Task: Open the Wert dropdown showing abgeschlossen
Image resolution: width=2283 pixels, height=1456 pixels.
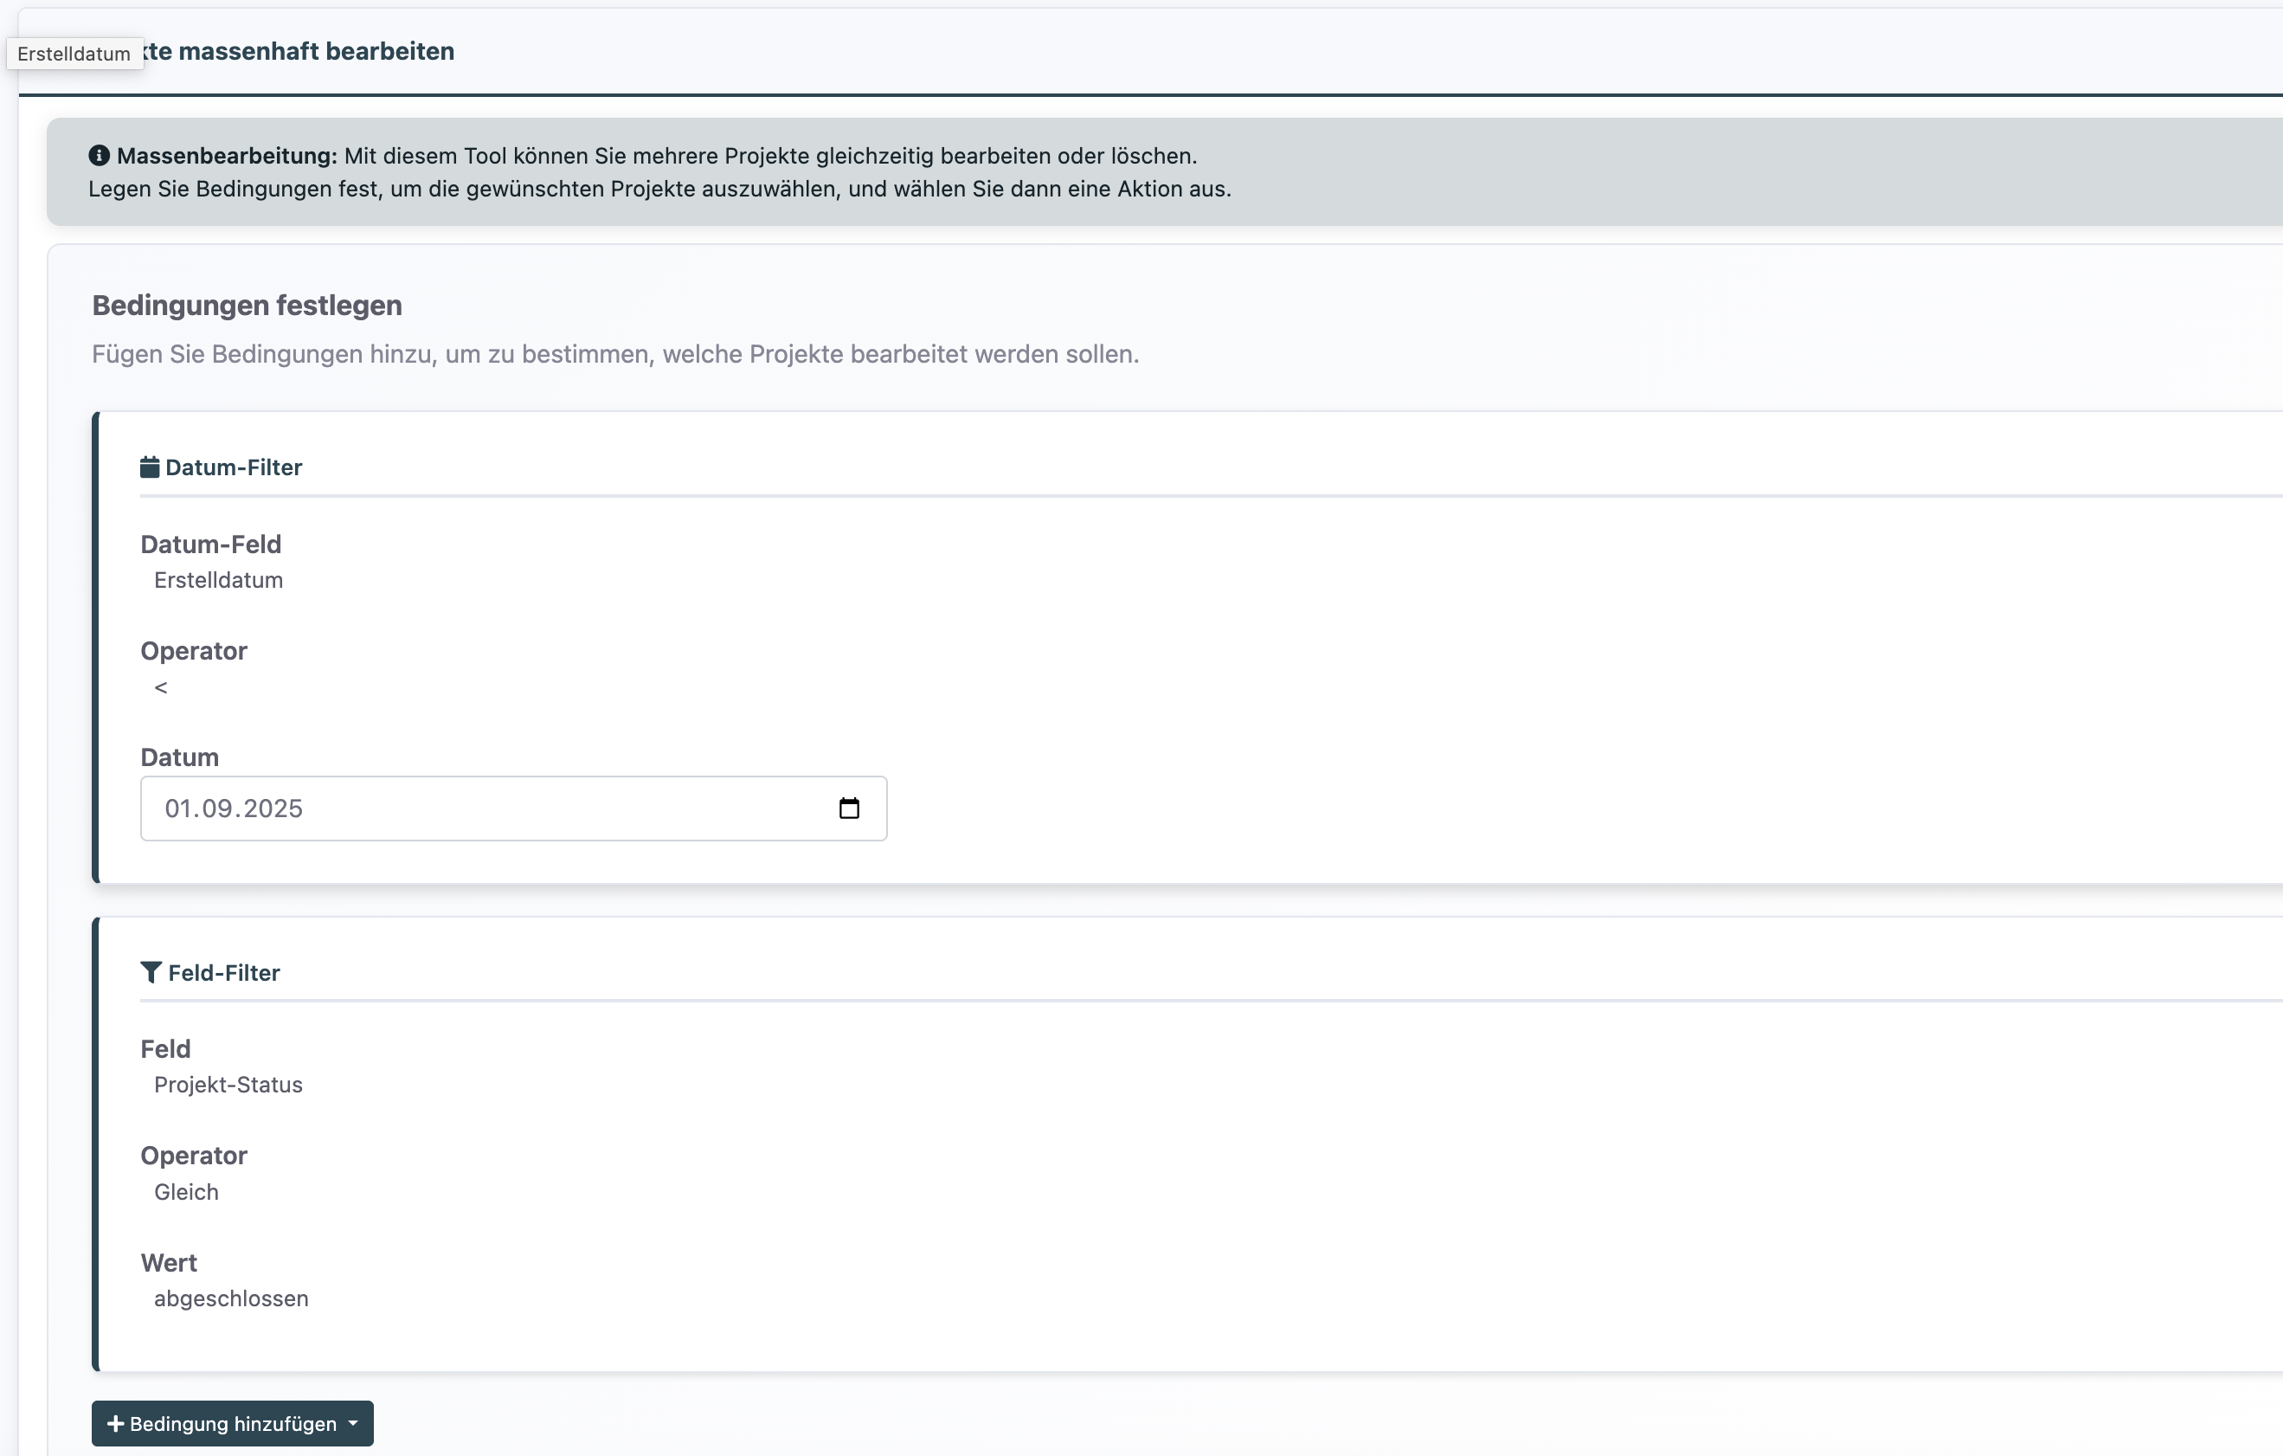Action: click(x=230, y=1298)
